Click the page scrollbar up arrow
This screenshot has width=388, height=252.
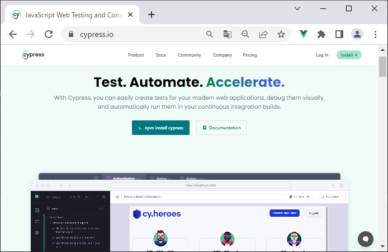pos(382,50)
